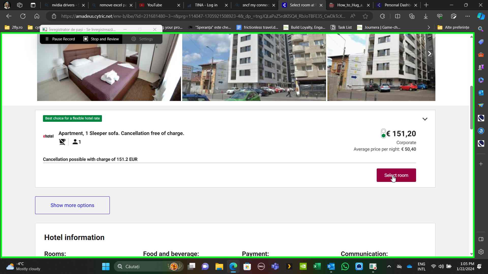Pause Record in steps recorder
This screenshot has height=274, width=488.
pyautogui.click(x=60, y=39)
